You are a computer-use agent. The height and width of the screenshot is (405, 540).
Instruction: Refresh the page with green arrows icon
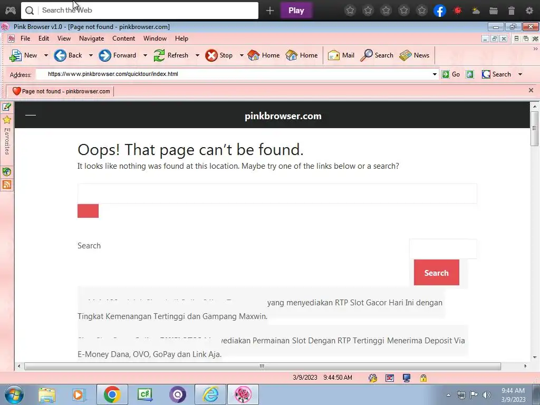(159, 55)
